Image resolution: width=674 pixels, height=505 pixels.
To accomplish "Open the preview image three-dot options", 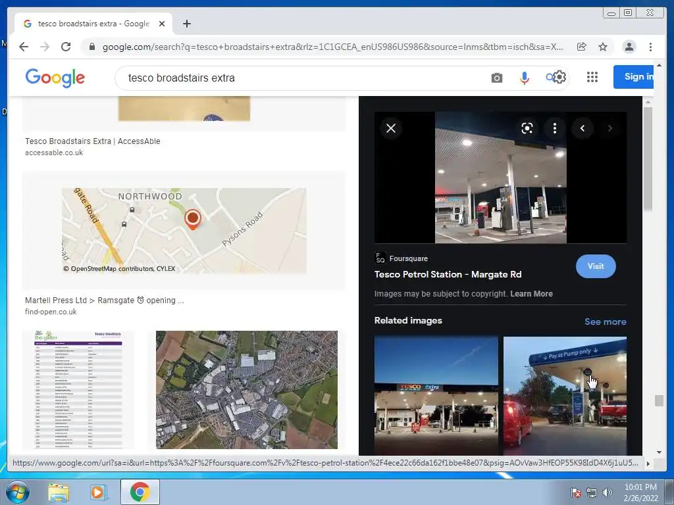I will click(x=554, y=128).
